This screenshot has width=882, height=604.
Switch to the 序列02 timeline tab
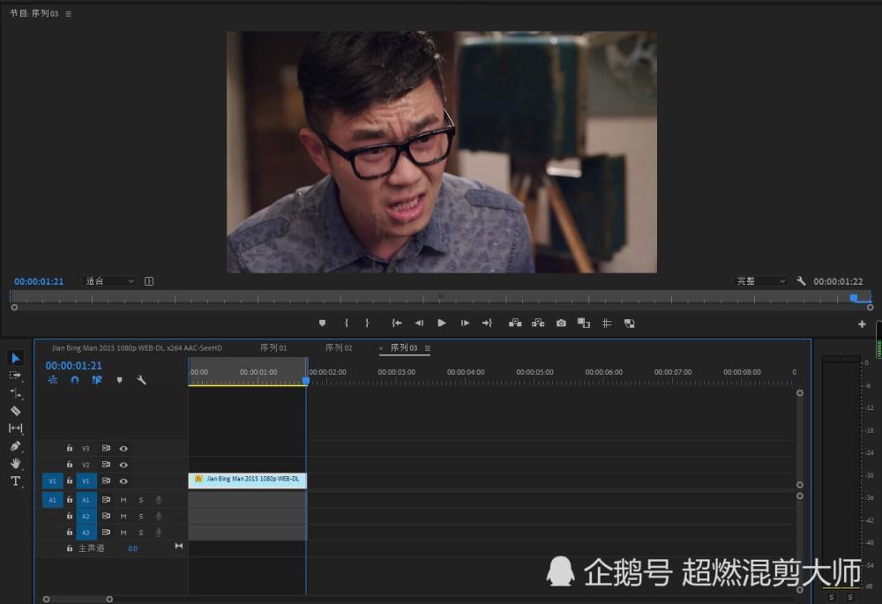[339, 348]
